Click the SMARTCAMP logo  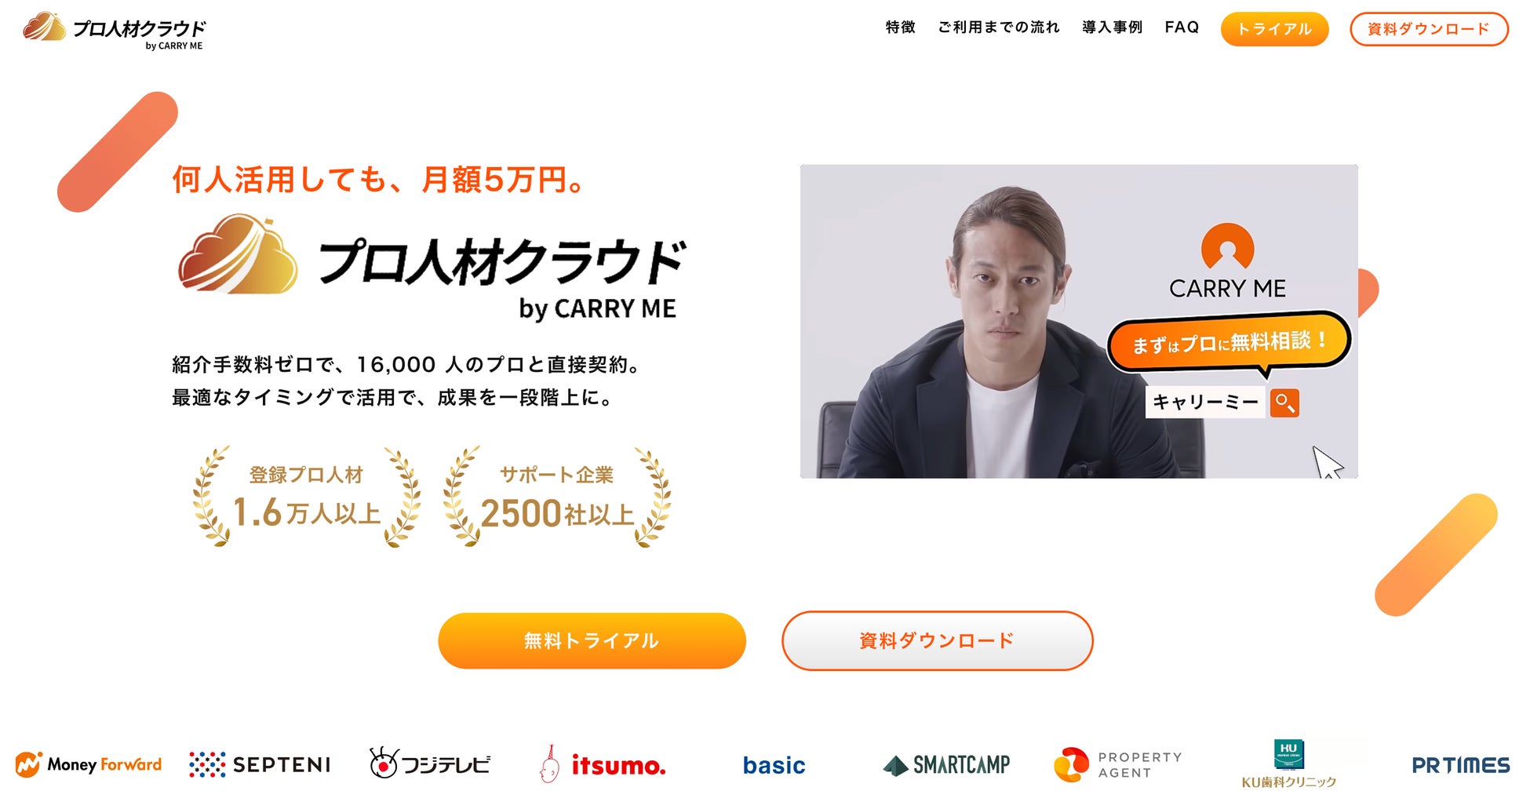(946, 765)
